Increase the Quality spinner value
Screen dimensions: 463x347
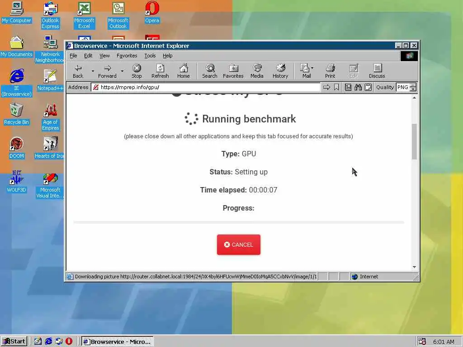pos(413,85)
